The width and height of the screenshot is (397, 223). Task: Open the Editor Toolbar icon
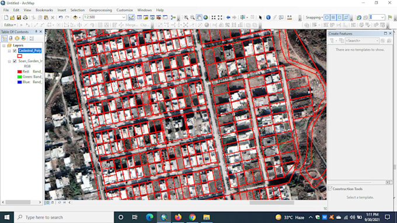pyautogui.click(x=131, y=18)
